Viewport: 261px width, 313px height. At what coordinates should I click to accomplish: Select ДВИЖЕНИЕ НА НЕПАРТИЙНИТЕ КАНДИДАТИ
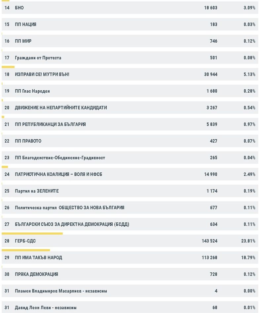tap(61, 108)
